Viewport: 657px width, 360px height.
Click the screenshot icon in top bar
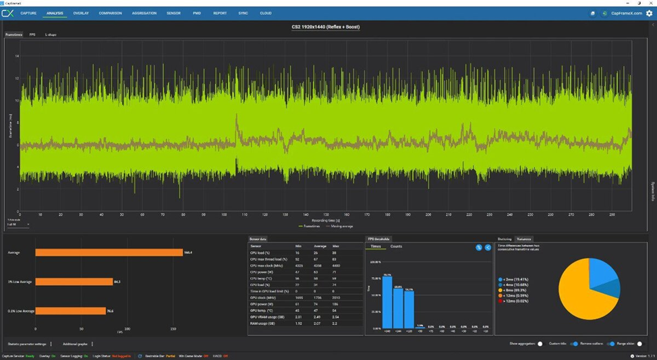pos(592,13)
